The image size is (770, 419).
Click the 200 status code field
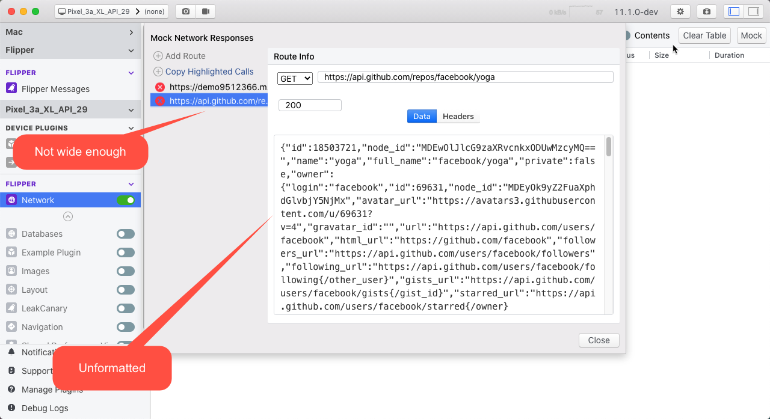[310, 105]
